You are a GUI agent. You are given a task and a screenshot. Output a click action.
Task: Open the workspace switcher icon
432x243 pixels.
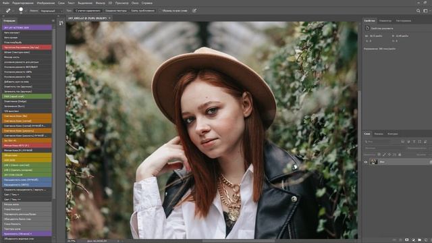[x=425, y=11]
